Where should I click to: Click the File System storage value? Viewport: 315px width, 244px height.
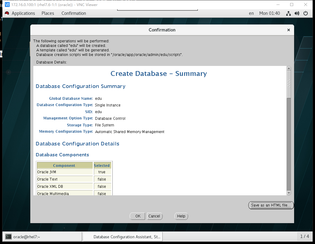point(104,125)
